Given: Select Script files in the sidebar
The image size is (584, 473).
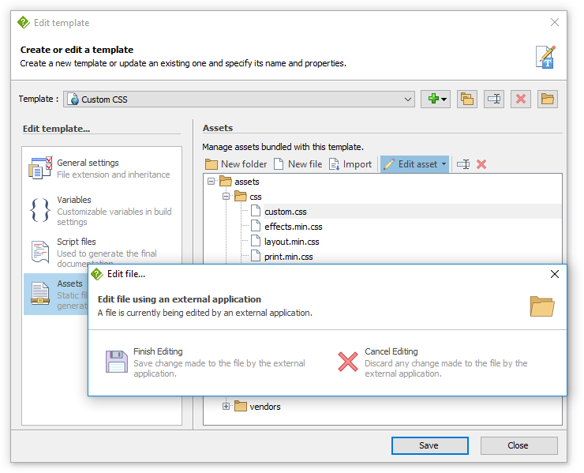Looking at the screenshot, I should [x=101, y=253].
